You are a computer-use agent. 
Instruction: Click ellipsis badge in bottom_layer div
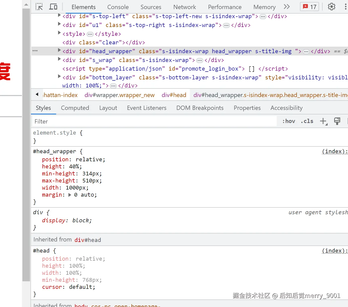(113, 86)
